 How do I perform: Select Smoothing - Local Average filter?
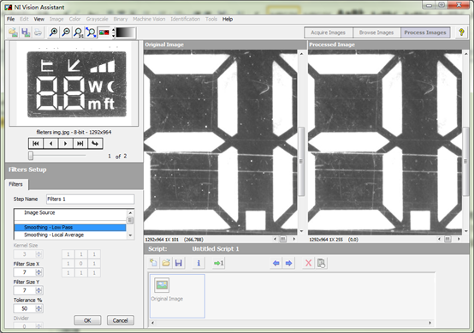[70, 235]
